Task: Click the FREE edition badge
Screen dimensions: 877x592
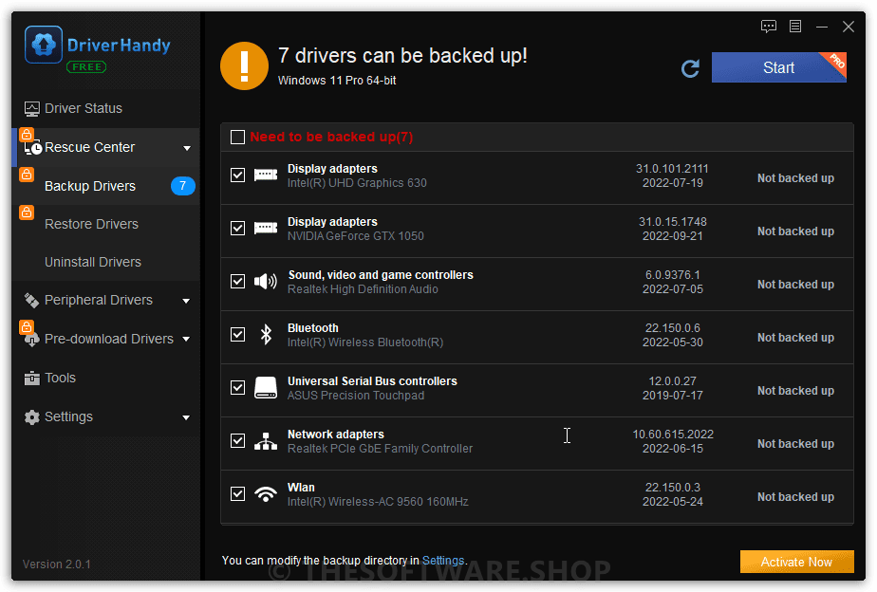Action: [86, 67]
